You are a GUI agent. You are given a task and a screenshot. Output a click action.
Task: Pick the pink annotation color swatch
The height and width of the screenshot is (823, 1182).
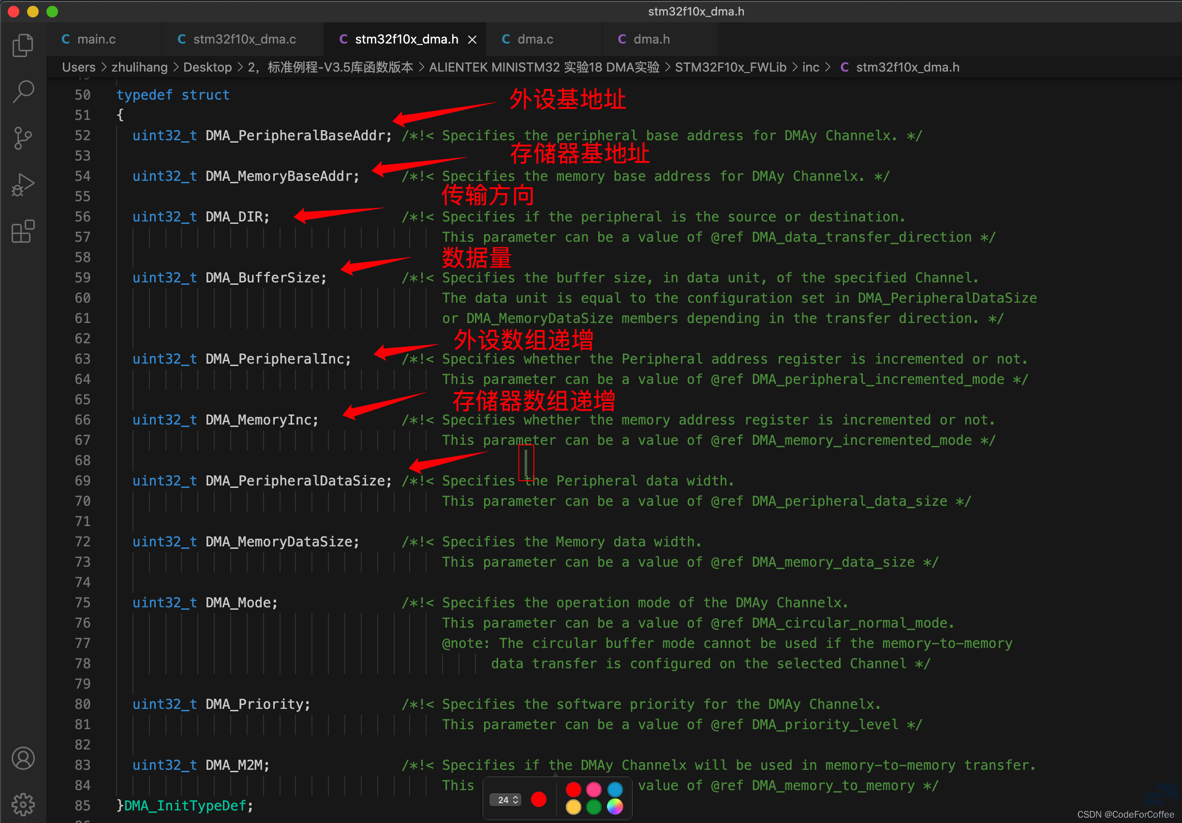tap(593, 789)
